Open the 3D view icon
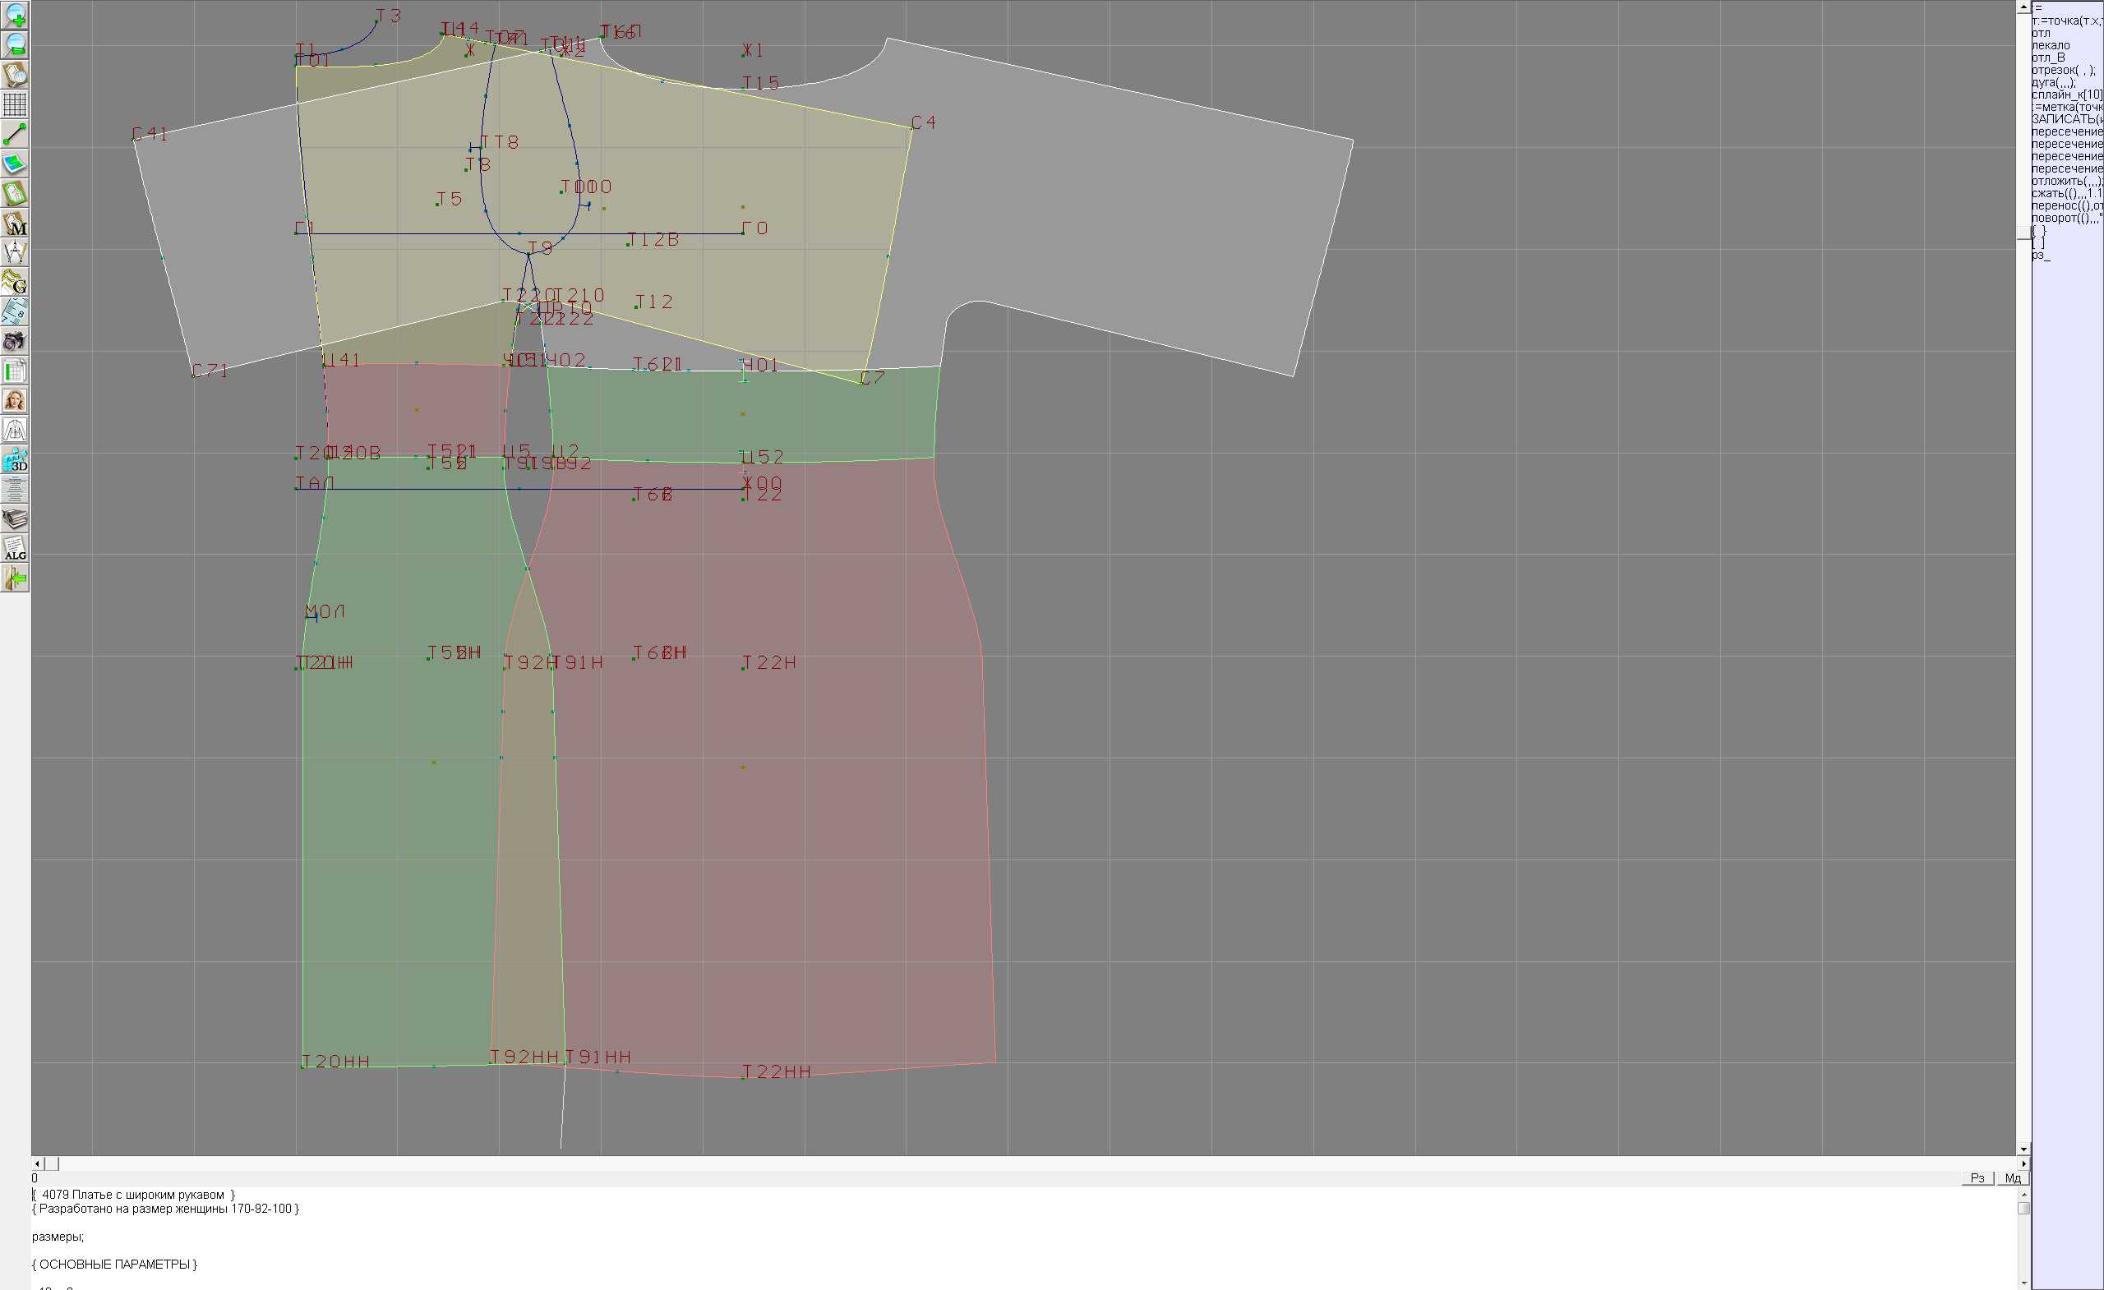2104x1290 pixels. (x=15, y=460)
